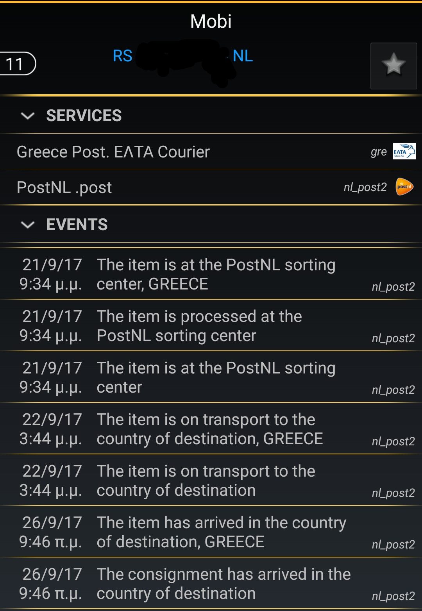Tap the Mobi title at top
This screenshot has width=422, height=611.
tap(211, 21)
